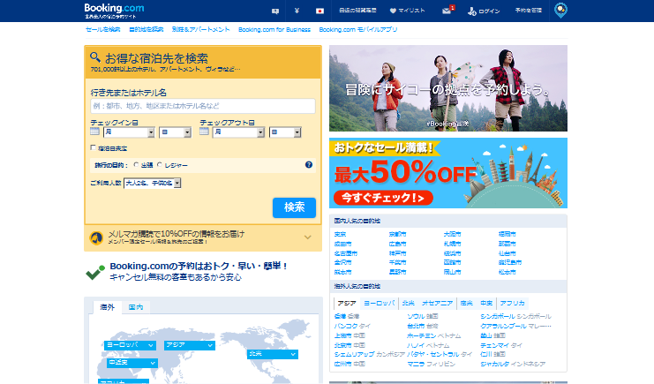Open the バンコク タイ destination link
Image resolution: width=654 pixels, height=384 pixels.
coord(352,326)
